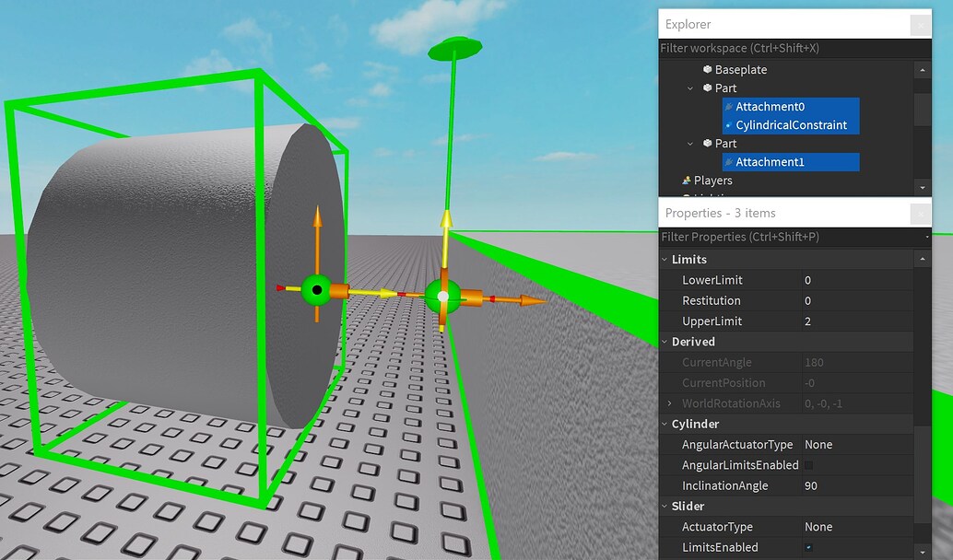The width and height of the screenshot is (953, 560).
Task: Select Players in the Explorer tree
Action: click(713, 181)
